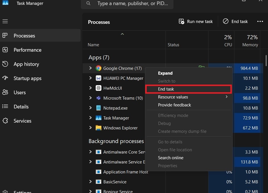Click the BasicService process icon
The height and width of the screenshot is (193, 268).
pos(99,182)
